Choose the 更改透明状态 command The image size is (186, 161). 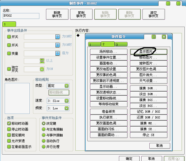tap(109, 92)
